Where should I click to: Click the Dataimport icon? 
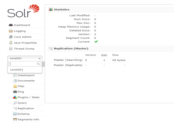[x=15, y=75]
